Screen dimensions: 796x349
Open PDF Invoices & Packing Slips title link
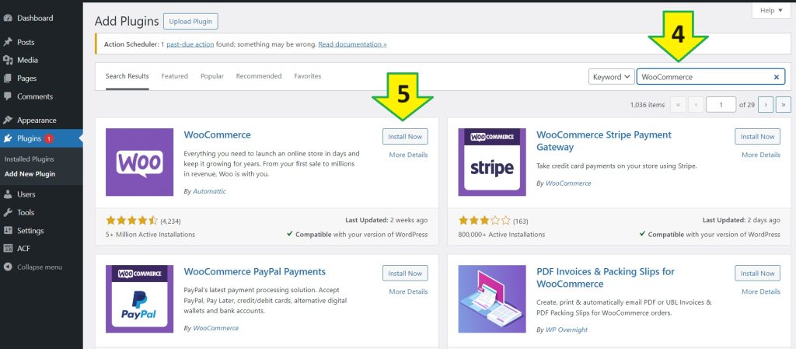[x=606, y=278]
